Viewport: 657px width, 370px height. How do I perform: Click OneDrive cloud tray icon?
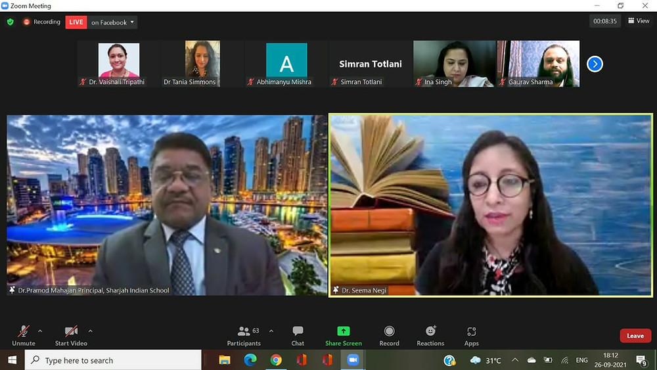coord(532,360)
